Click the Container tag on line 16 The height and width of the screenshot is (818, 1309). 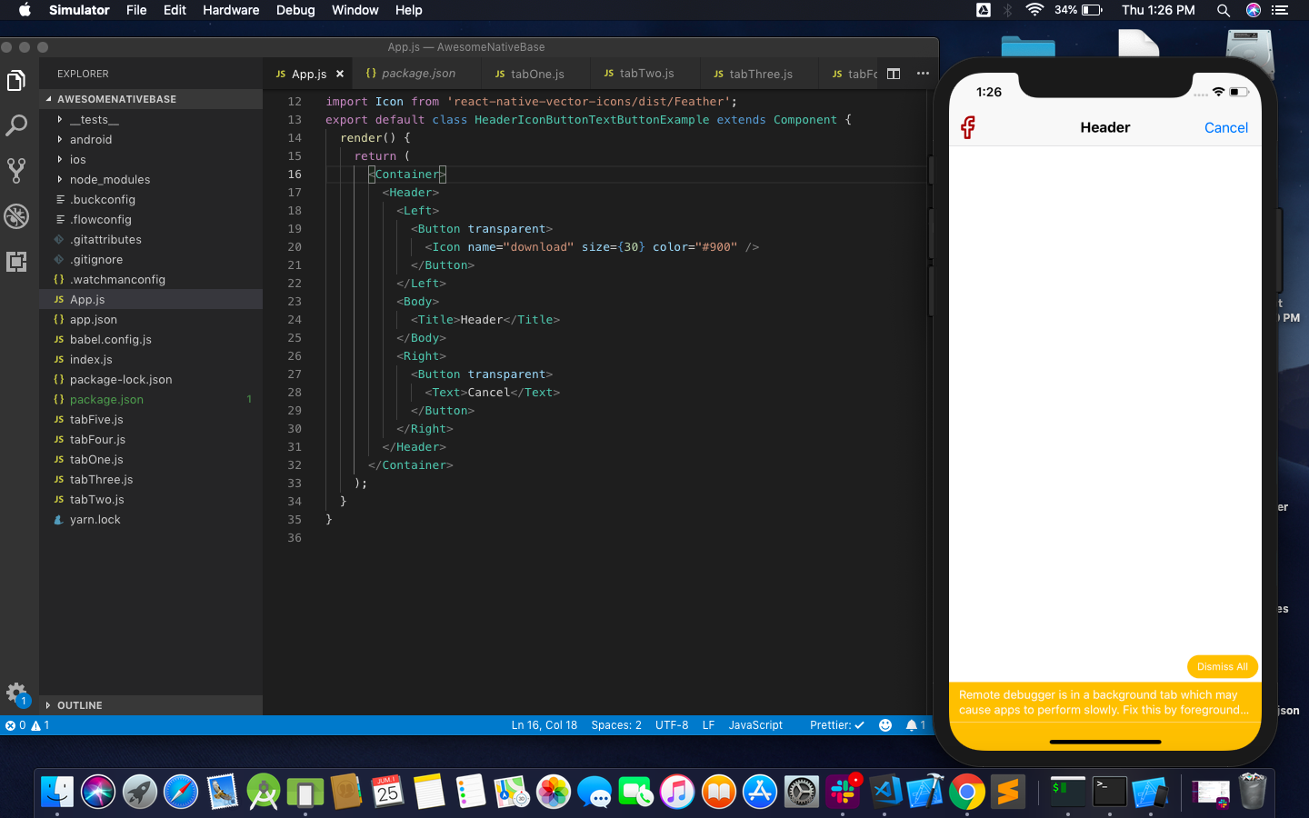(407, 175)
